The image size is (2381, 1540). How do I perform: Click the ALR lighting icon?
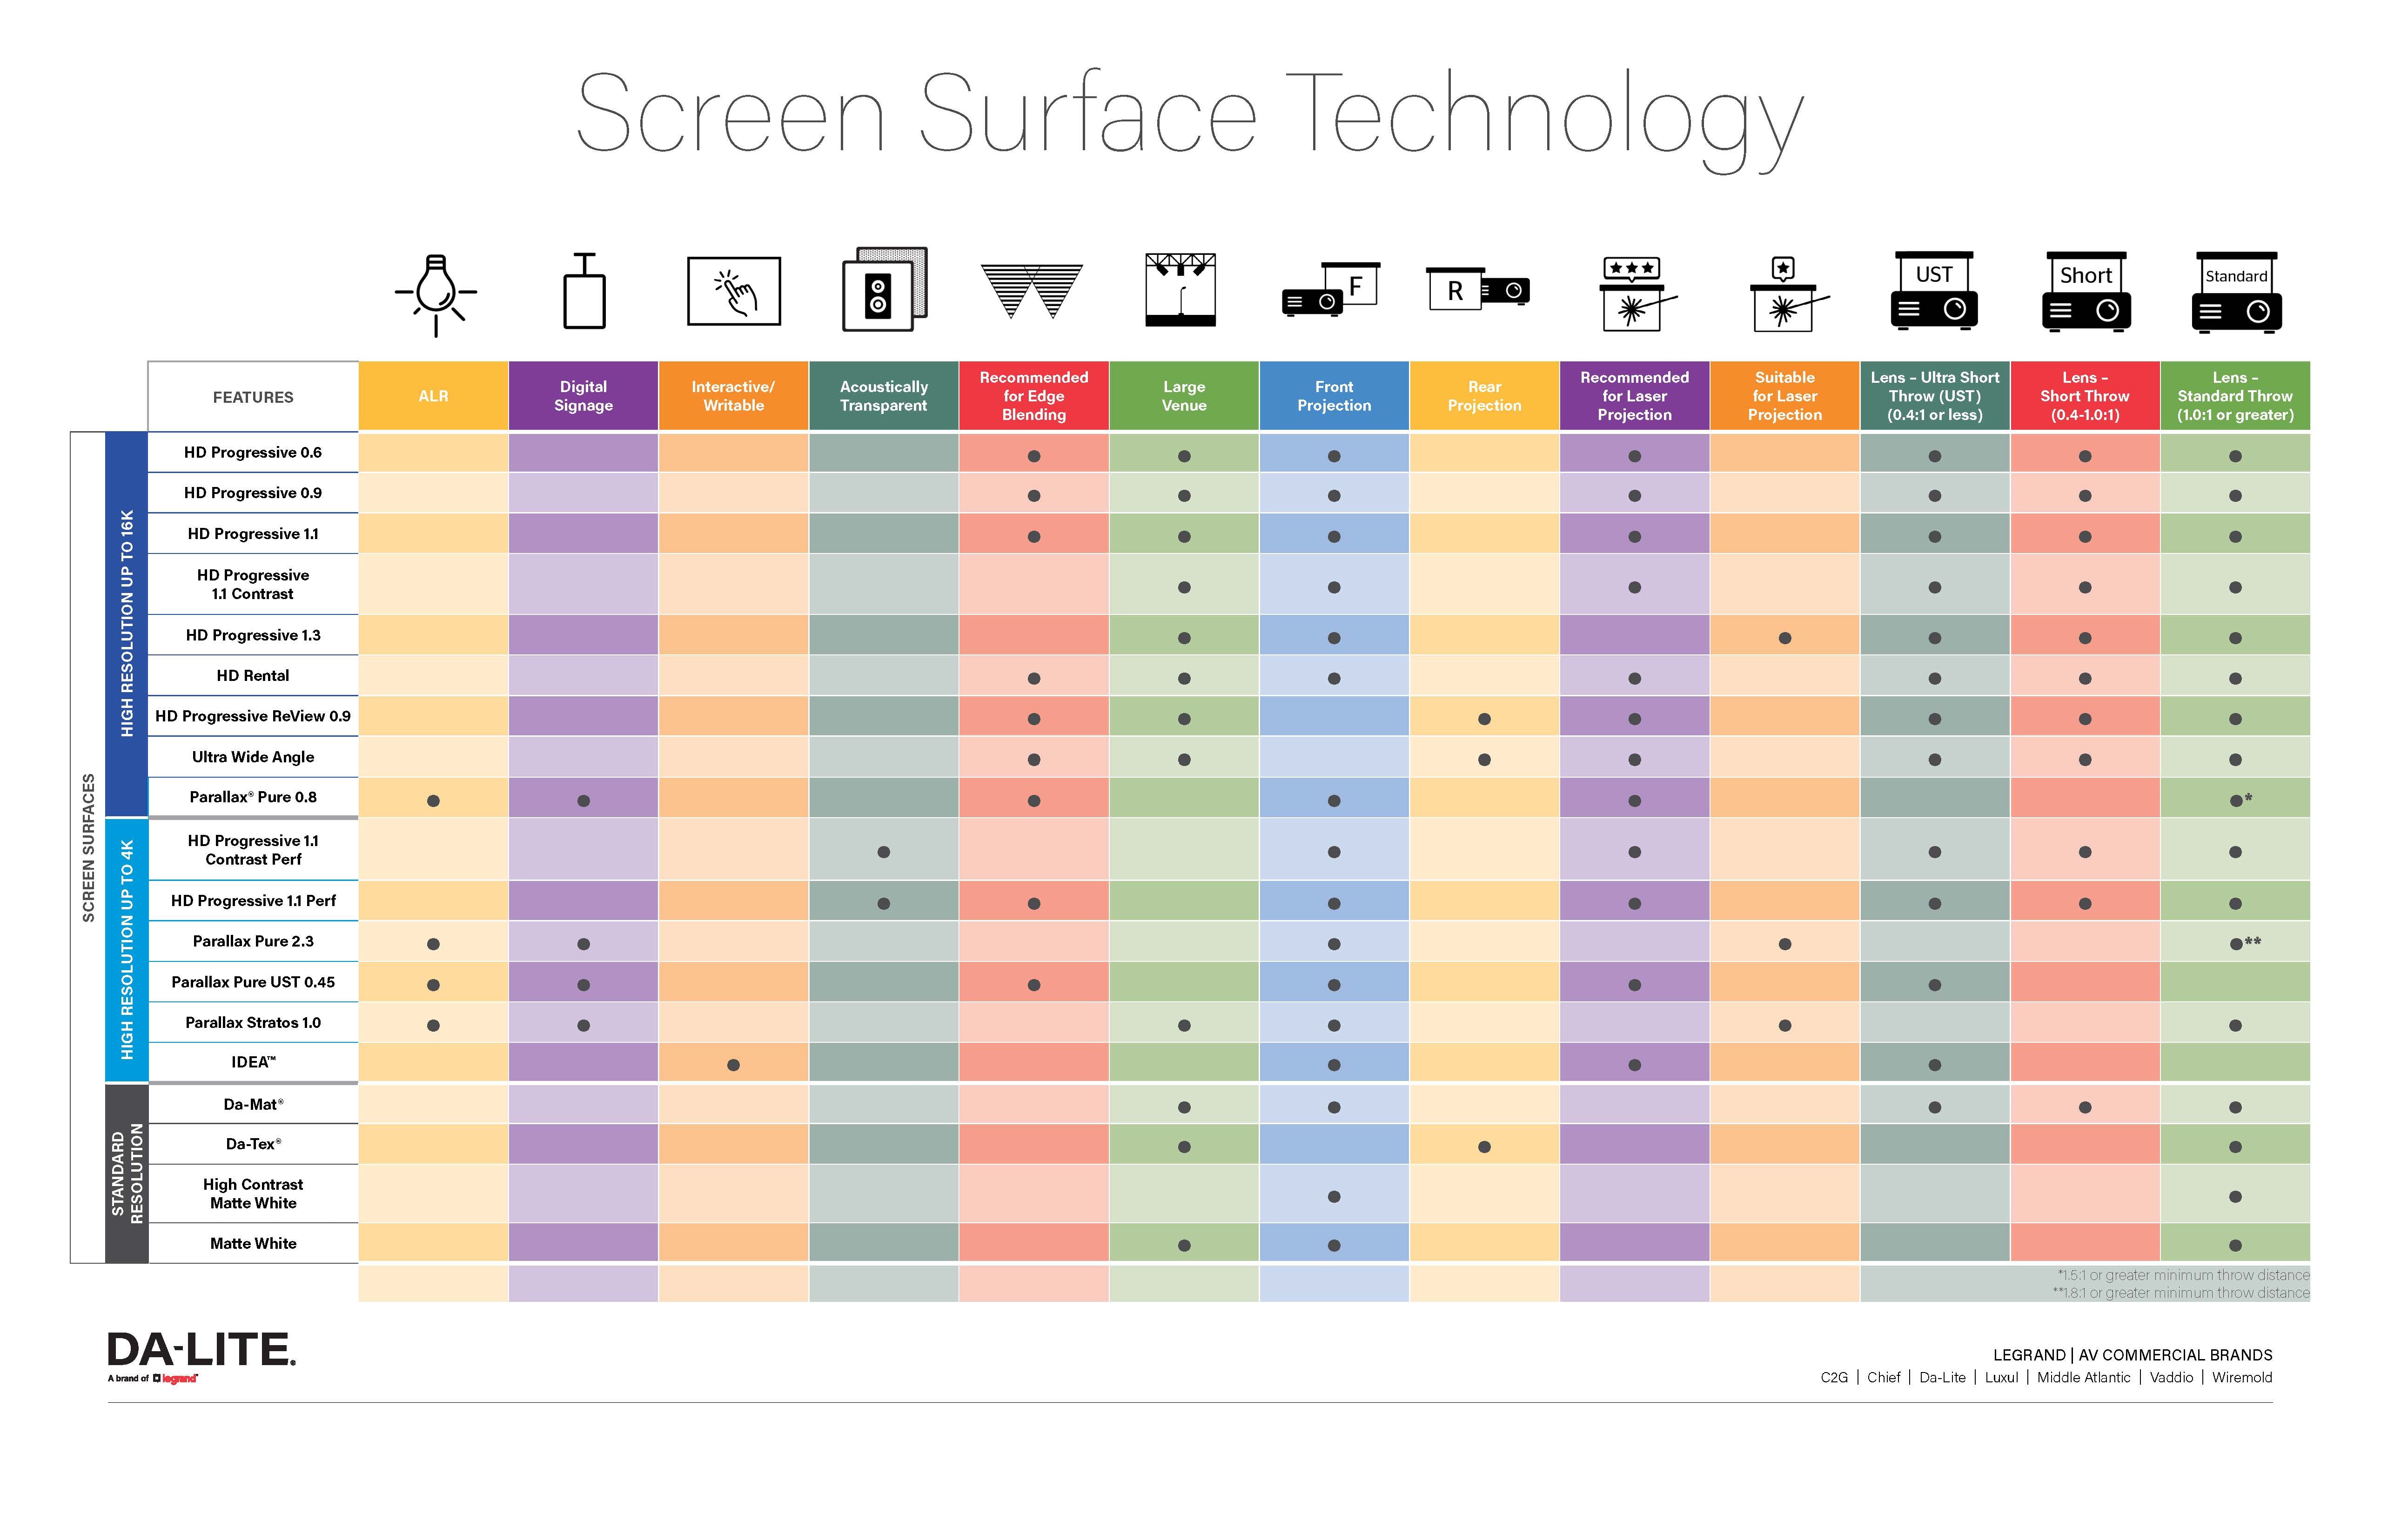tap(439, 304)
